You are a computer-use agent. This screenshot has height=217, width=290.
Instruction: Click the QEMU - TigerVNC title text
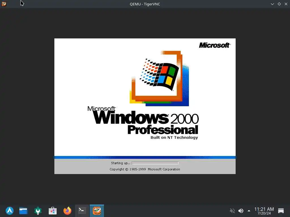tap(145, 4)
